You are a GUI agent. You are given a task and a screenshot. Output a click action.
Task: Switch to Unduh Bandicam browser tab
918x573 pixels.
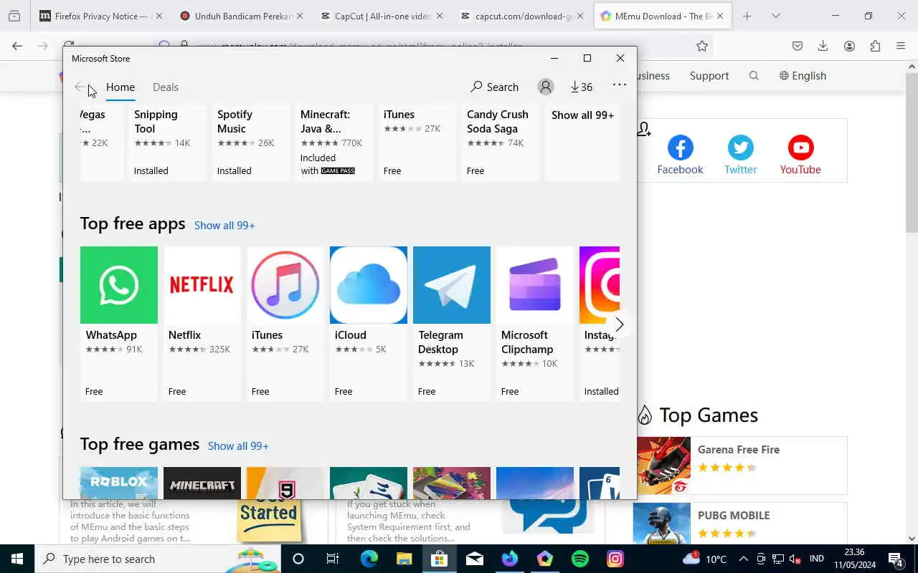click(x=242, y=16)
